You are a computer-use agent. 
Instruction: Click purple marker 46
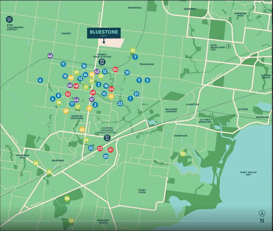(50, 56)
